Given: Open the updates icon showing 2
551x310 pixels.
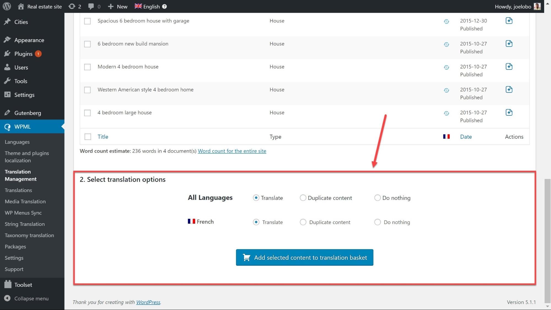Looking at the screenshot, I should click(74, 6).
